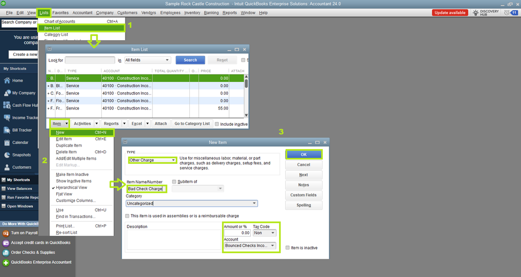
Task: Click the Amount or % field
Action: click(x=237, y=233)
